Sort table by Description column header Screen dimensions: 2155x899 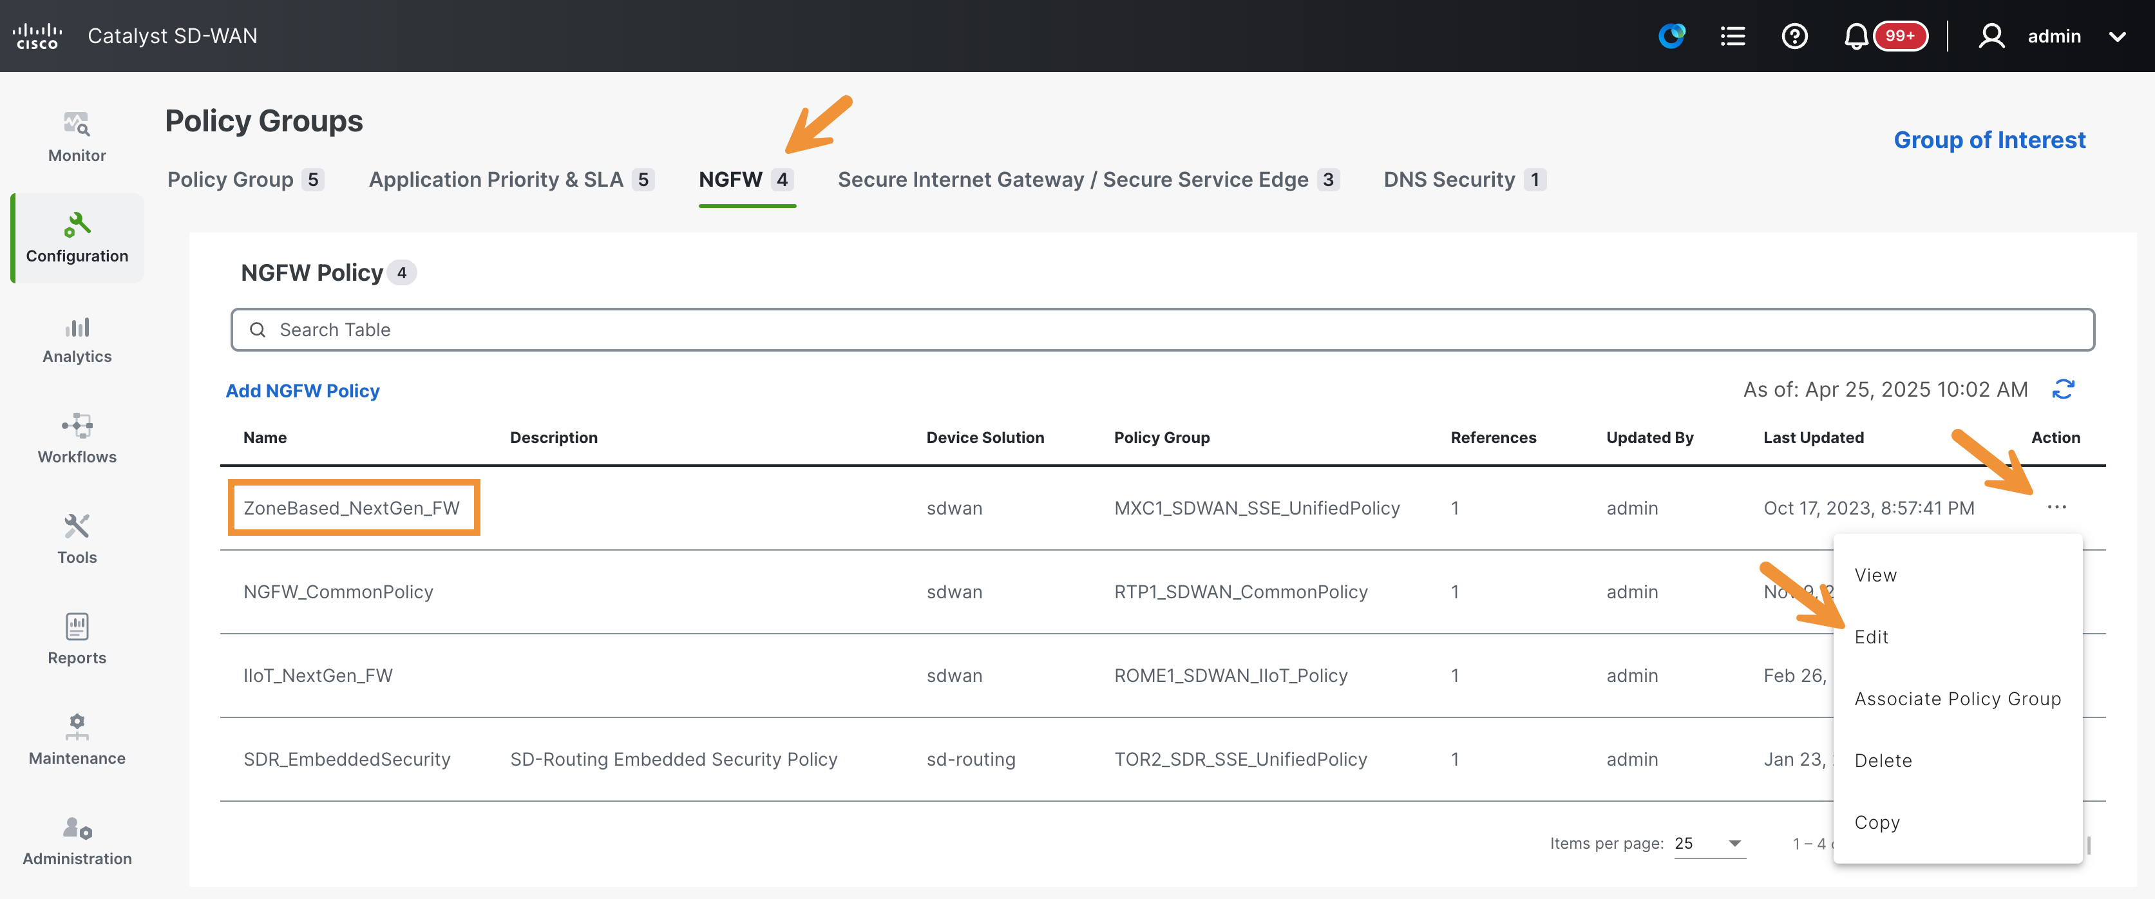[x=554, y=437]
